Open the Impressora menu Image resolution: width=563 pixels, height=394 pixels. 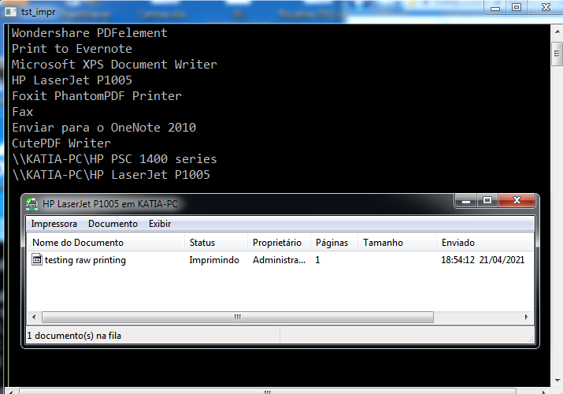coord(54,224)
